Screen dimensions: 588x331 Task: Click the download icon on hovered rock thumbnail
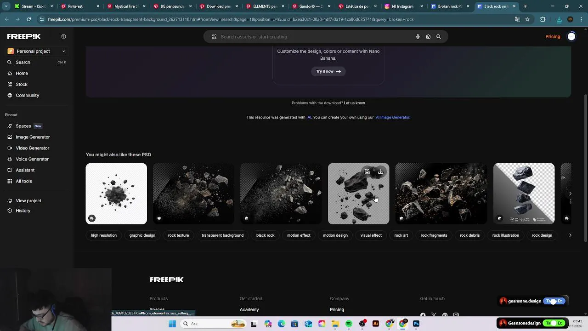pos(380,171)
